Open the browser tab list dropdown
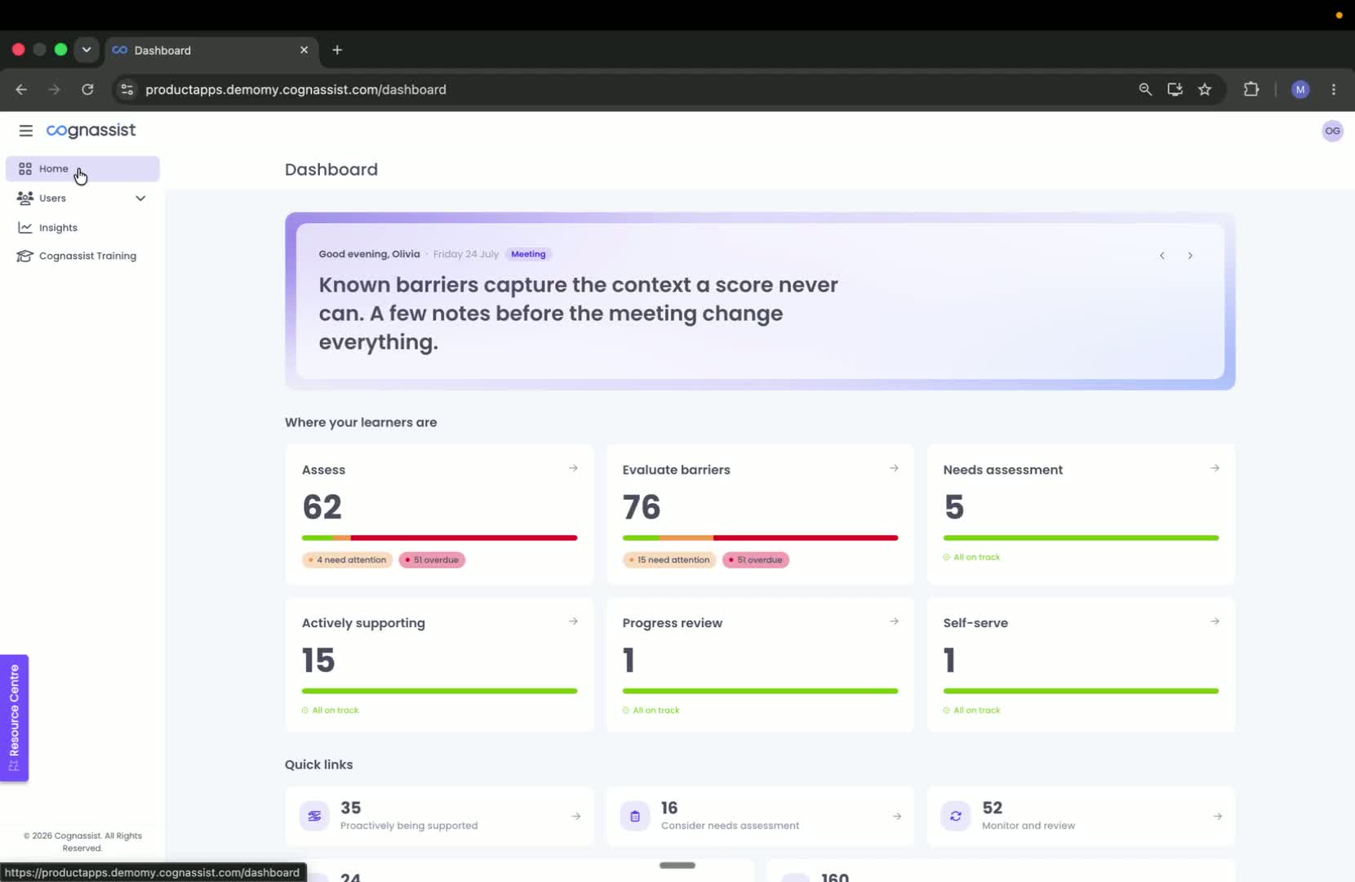 pos(87,50)
